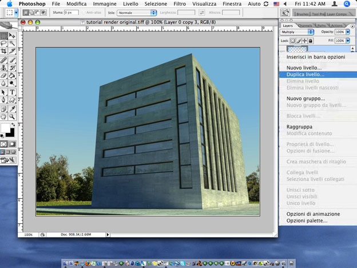Toggle lock image pixels brush icon
The image size is (357, 268).
(300, 41)
